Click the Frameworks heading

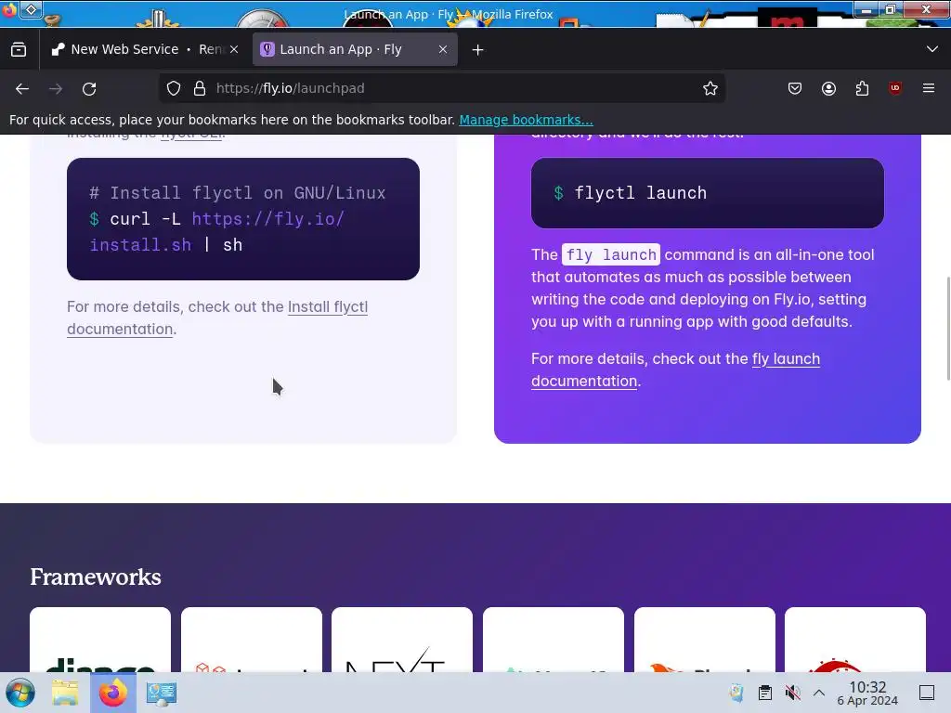click(96, 577)
